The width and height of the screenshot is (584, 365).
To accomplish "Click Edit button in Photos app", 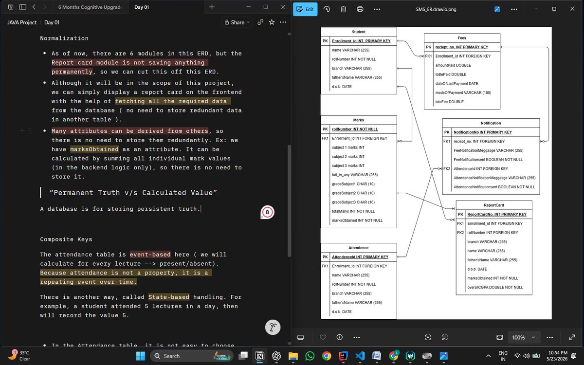I will 306,9.
